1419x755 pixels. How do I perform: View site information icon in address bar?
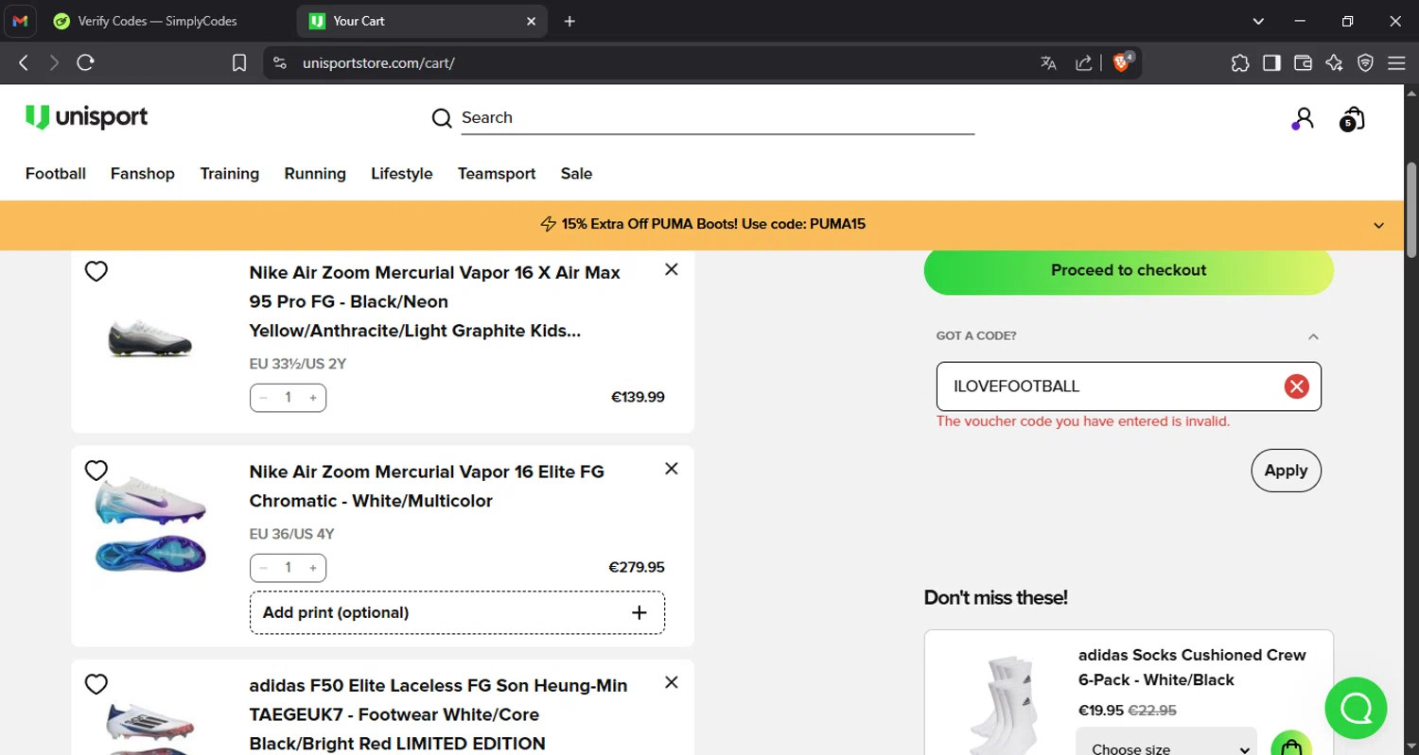click(x=280, y=62)
